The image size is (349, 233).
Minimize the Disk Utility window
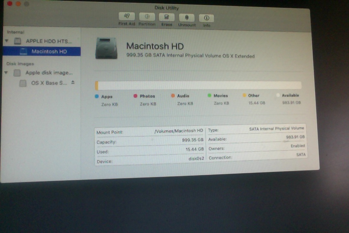click(x=18, y=4)
